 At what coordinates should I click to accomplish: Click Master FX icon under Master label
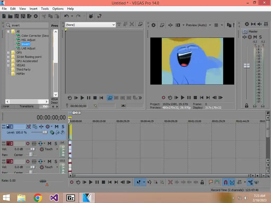[x=244, y=37]
